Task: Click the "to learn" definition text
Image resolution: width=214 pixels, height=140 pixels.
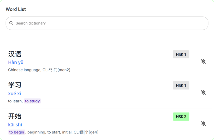Action: pos(15,101)
